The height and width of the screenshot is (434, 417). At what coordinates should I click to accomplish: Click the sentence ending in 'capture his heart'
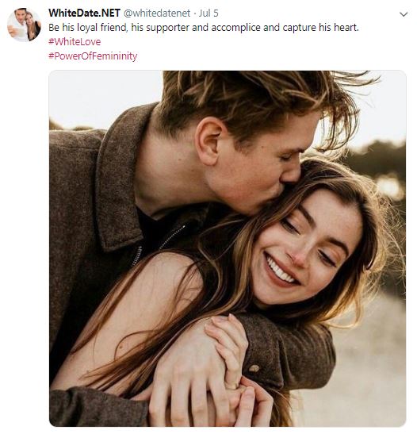pos(204,28)
